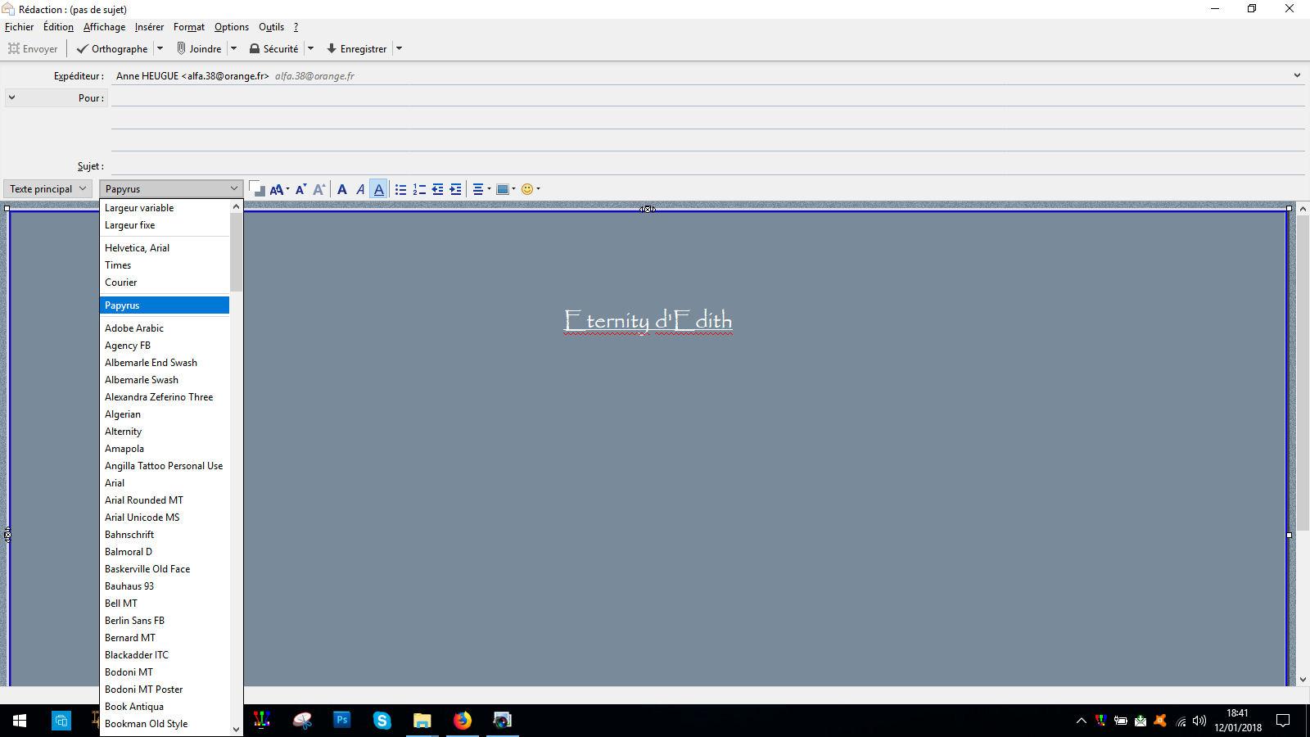This screenshot has width=1310, height=737.
Task: Expand the Enregistrer dropdown arrow
Action: pyautogui.click(x=399, y=48)
